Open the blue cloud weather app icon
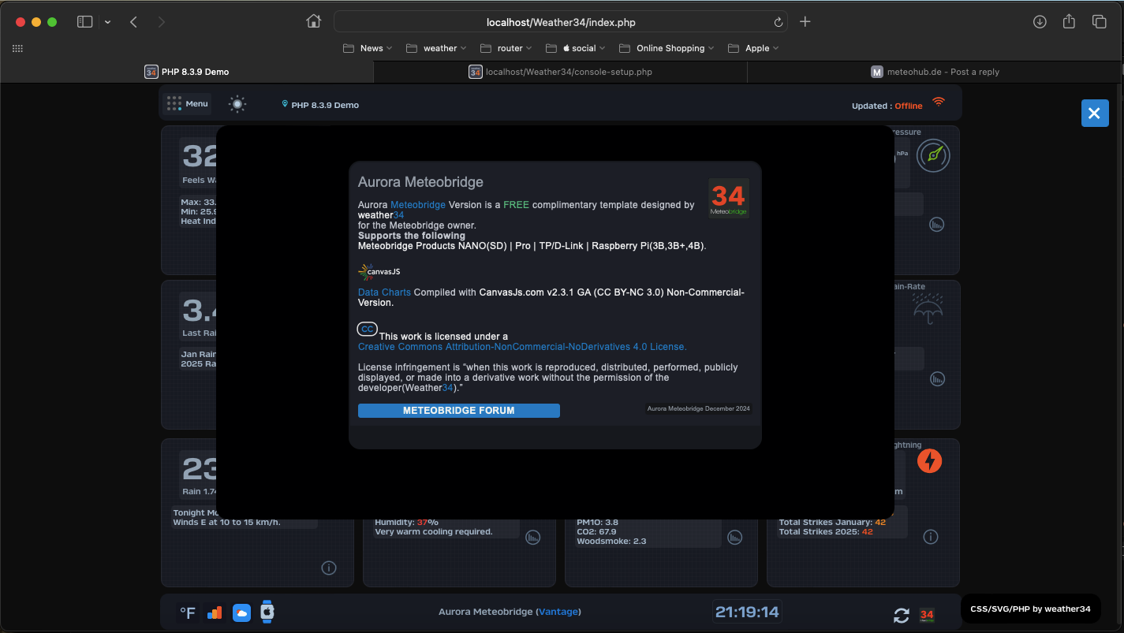This screenshot has height=633, width=1124. coord(241,613)
